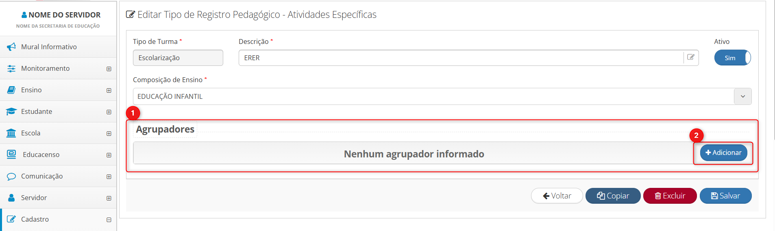Go back with the Voltar button
Image resolution: width=775 pixels, height=231 pixels.
[557, 196]
